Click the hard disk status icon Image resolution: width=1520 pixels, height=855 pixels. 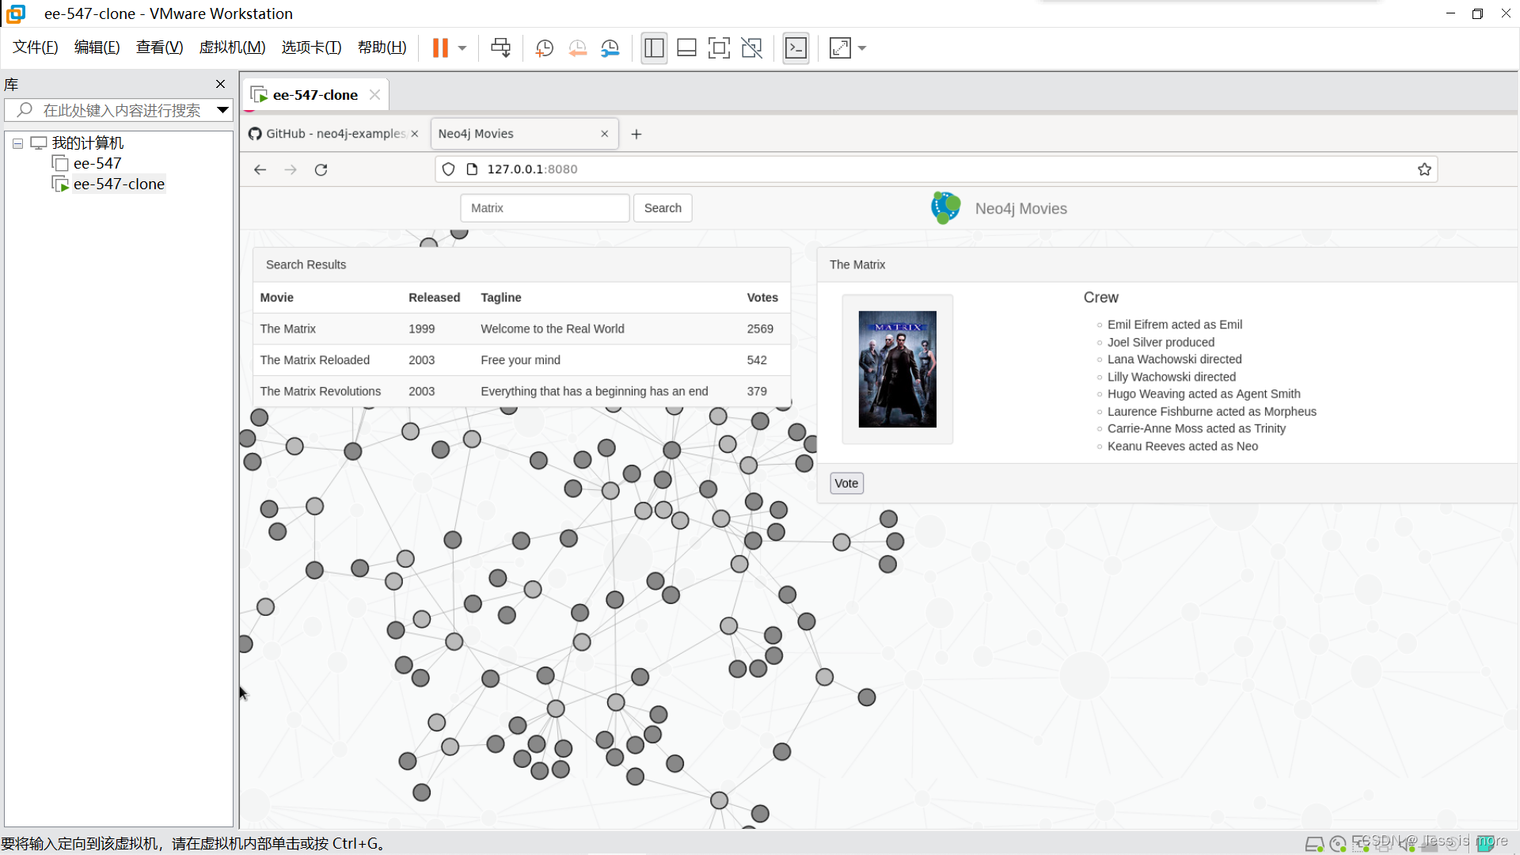pos(1314,844)
